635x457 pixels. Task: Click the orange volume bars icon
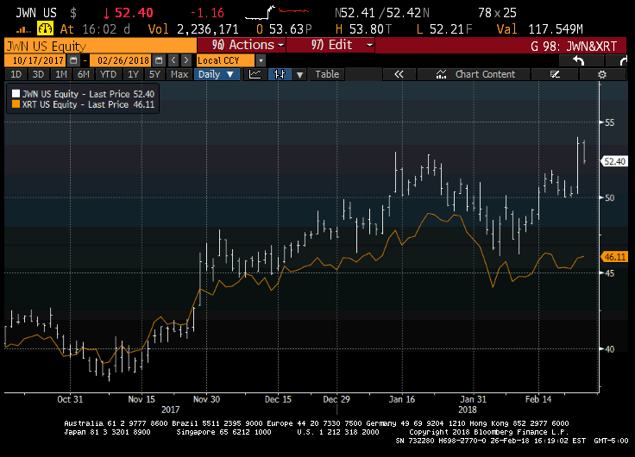22,29
